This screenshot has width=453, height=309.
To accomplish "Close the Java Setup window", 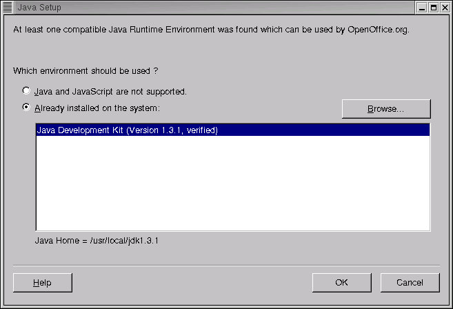I will [445, 7].
